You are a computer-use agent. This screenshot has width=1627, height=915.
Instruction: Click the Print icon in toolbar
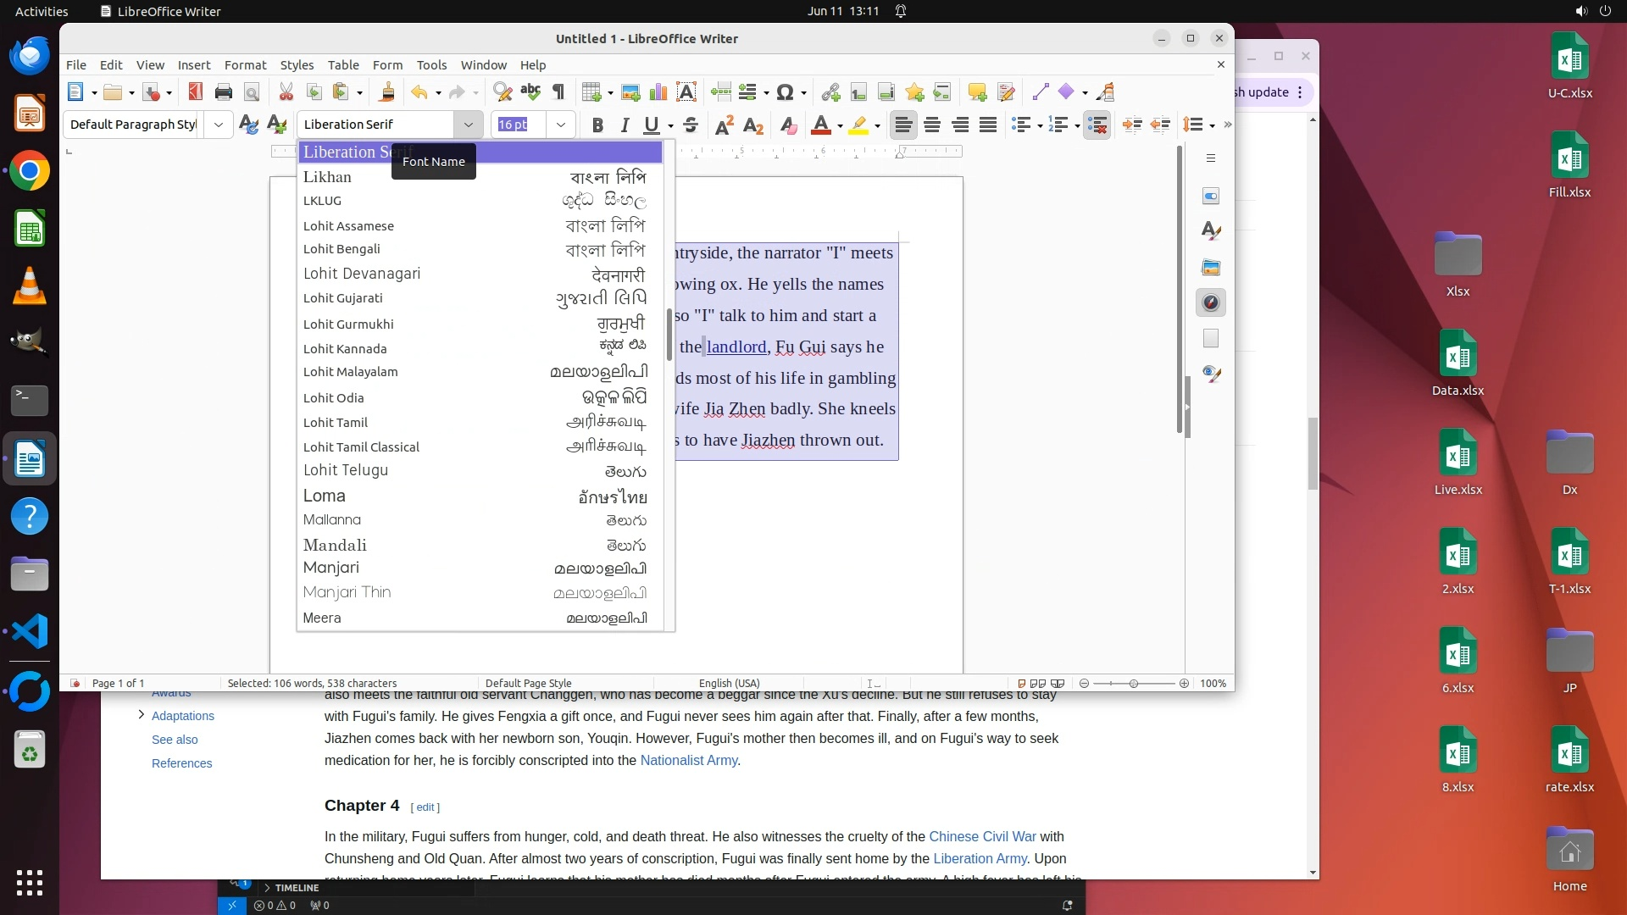pos(224,92)
